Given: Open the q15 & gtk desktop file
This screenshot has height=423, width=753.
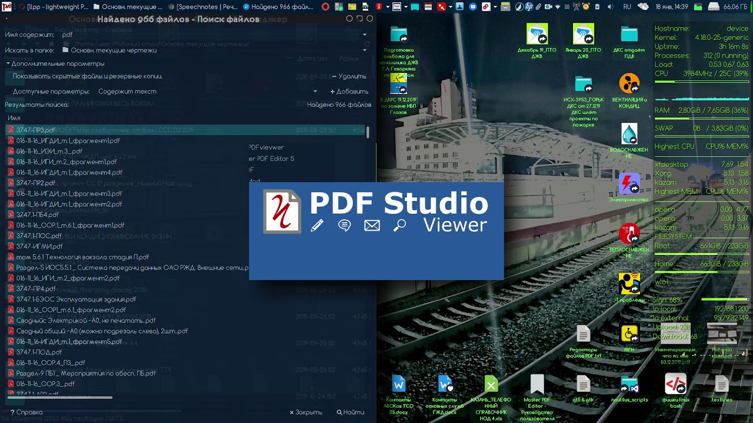Looking at the screenshot, I should coord(583,384).
